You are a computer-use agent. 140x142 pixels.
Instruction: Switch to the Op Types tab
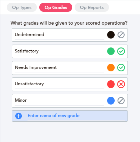[22, 7]
